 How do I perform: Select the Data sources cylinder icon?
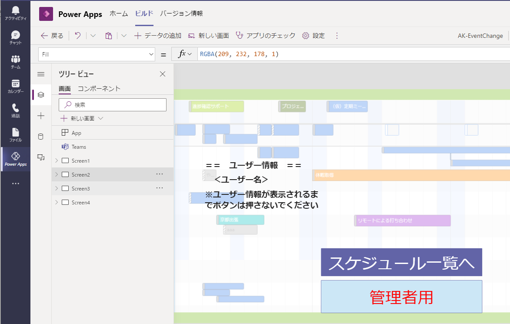[x=40, y=137]
